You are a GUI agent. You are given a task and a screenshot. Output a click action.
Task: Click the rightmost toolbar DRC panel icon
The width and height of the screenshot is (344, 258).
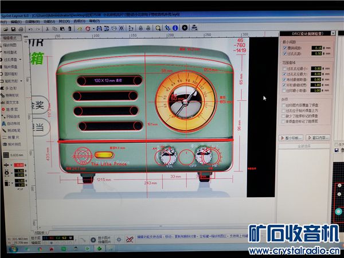coord(194,28)
